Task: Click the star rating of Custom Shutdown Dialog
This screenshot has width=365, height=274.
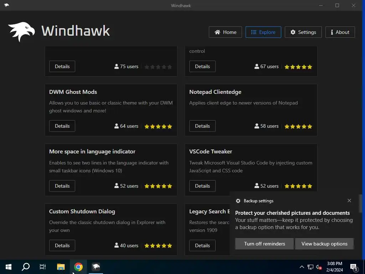Action: 158,246
